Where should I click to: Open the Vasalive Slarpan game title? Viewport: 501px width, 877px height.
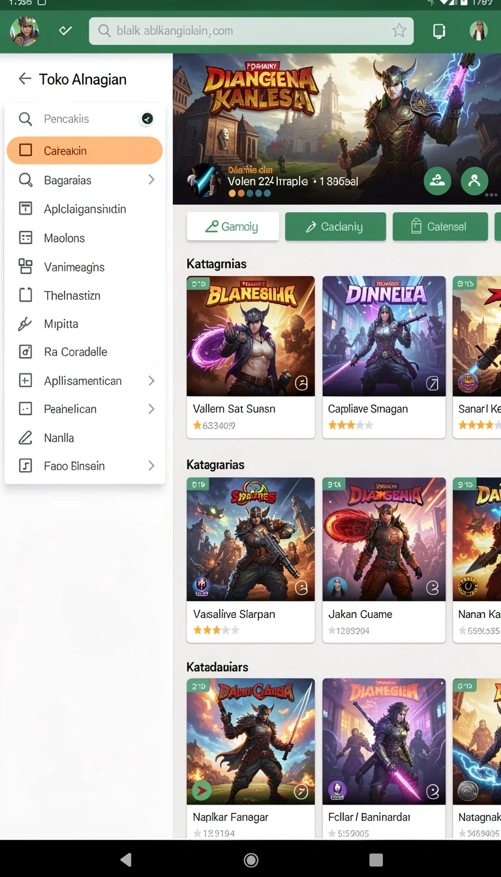point(234,614)
